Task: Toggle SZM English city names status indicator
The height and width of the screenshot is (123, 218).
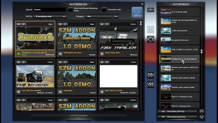Action: [x=60, y=54]
